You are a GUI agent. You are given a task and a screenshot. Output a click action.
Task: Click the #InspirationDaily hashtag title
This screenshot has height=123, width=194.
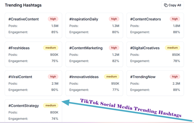[84, 19]
